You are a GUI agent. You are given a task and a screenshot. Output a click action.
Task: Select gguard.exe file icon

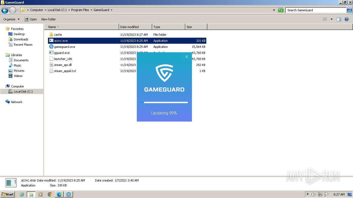[51, 53]
